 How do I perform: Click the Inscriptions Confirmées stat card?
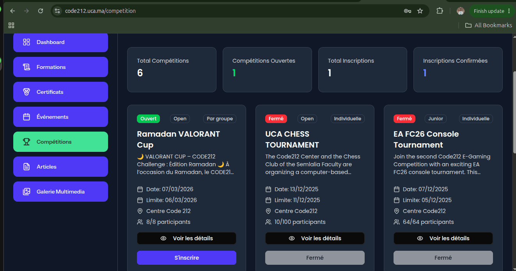tap(458, 70)
